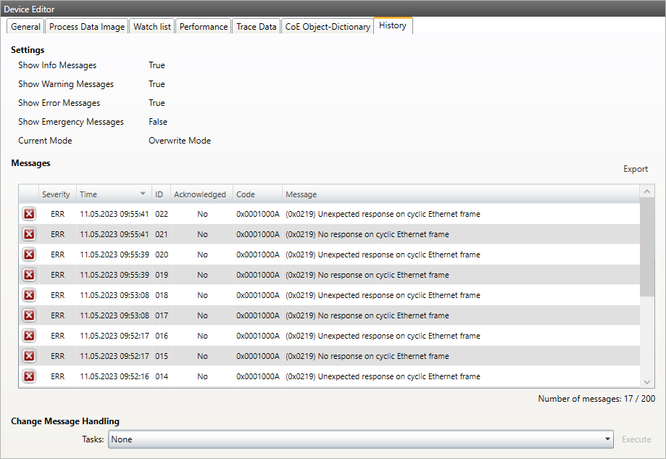Toggle the Show Emergency Messages False value

[158, 122]
